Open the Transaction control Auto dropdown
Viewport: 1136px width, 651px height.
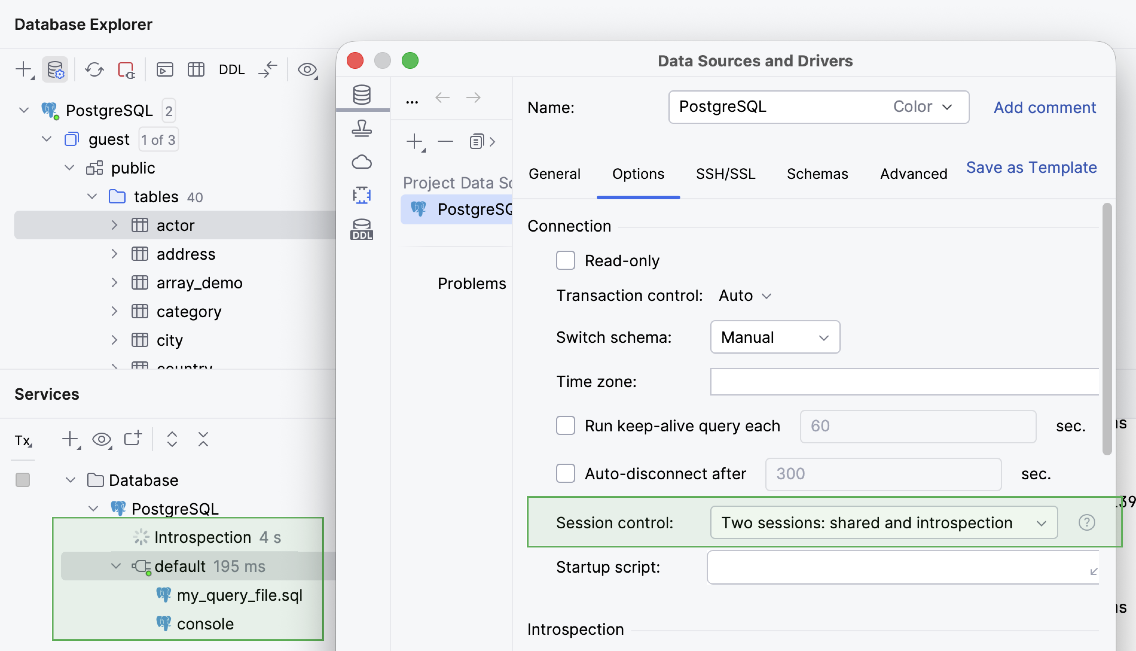click(x=745, y=296)
